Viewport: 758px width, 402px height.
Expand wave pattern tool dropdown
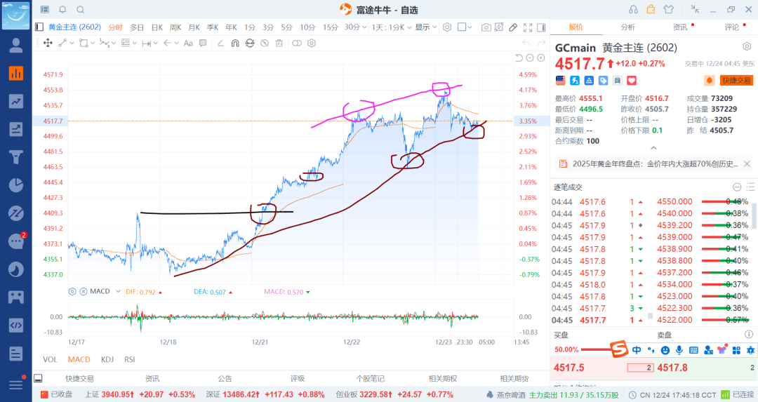(114, 43)
